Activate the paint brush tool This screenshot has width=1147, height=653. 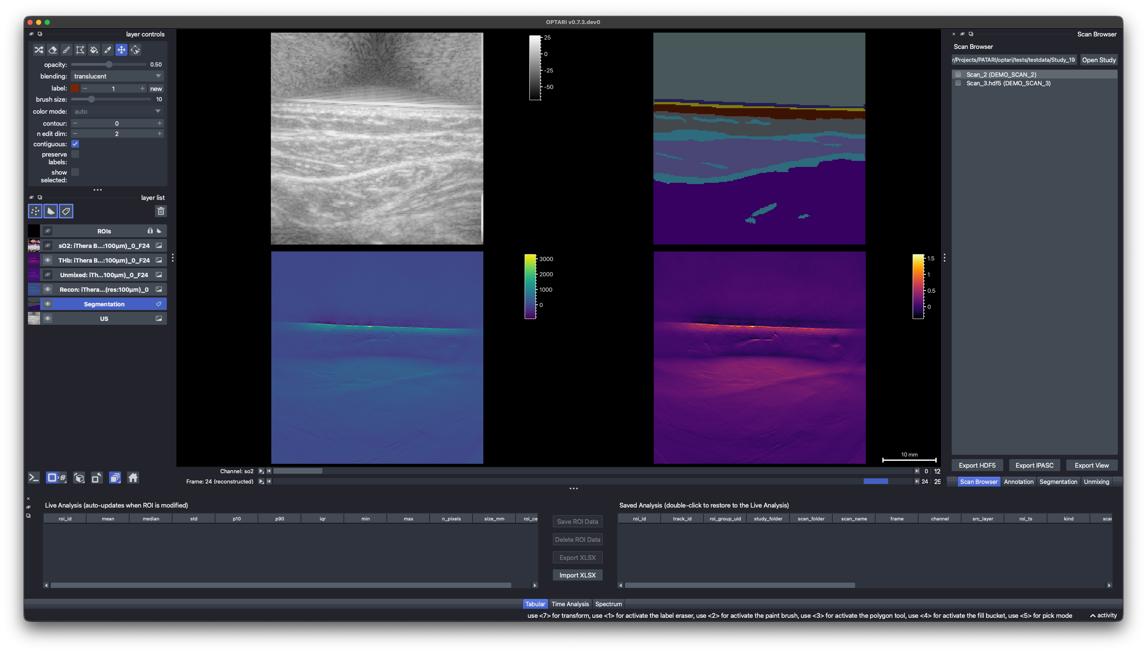coord(67,50)
